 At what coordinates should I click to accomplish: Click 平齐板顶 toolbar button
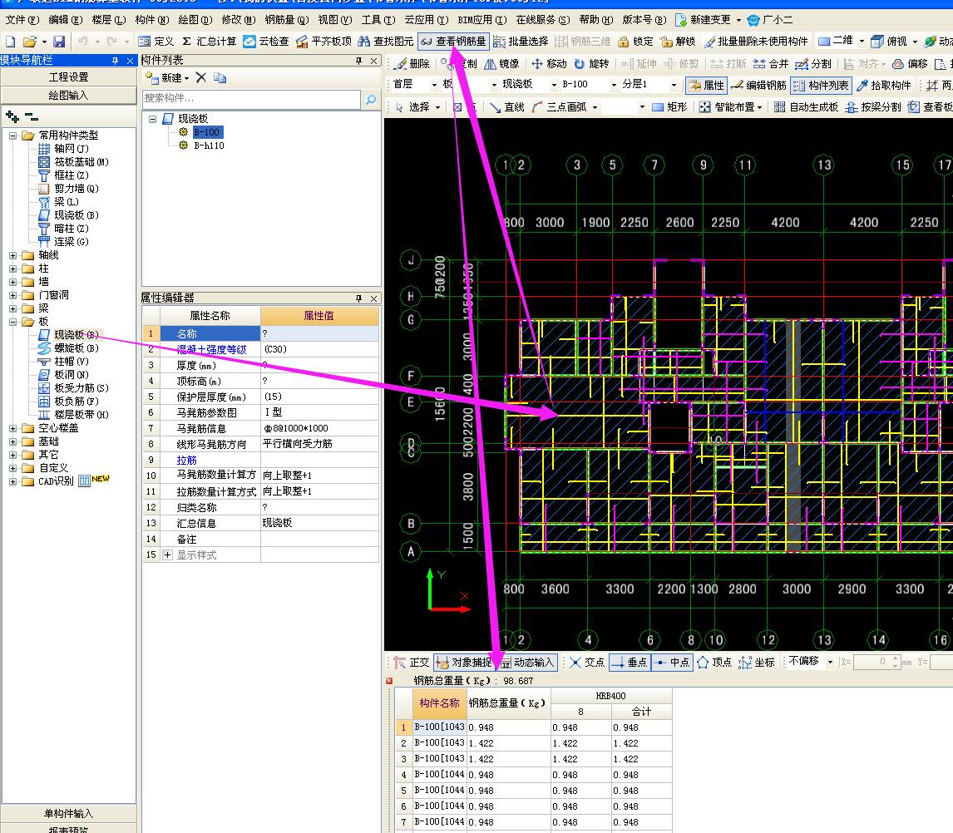tap(324, 42)
